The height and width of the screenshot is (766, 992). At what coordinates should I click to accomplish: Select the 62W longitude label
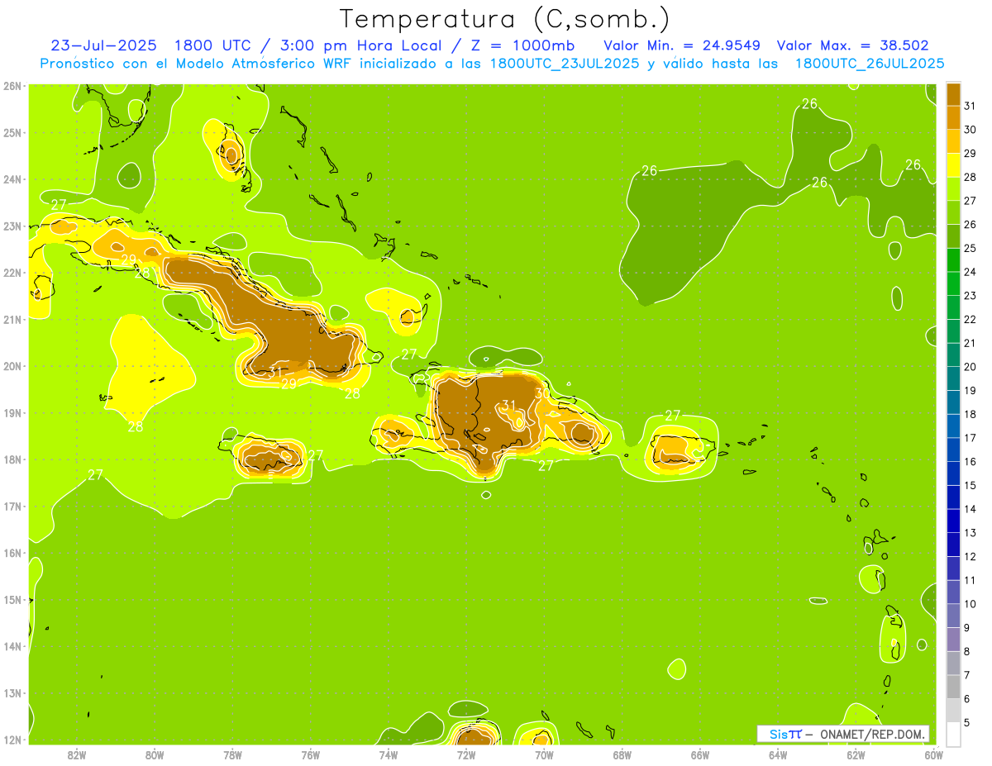click(x=856, y=754)
